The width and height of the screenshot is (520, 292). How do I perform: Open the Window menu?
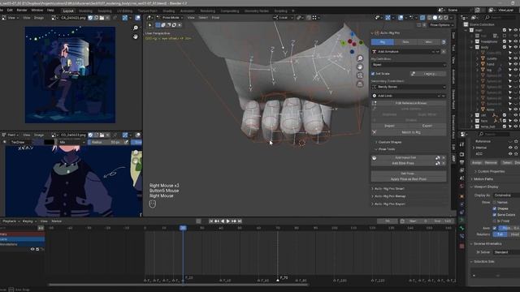(37, 11)
